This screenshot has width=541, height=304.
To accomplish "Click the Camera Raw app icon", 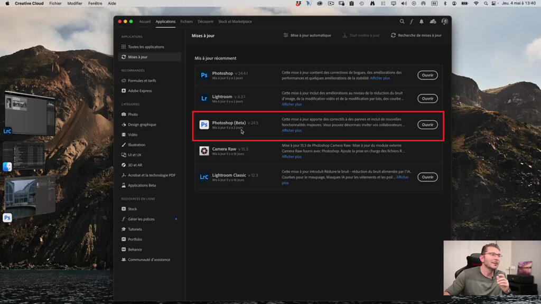I will pos(204,150).
